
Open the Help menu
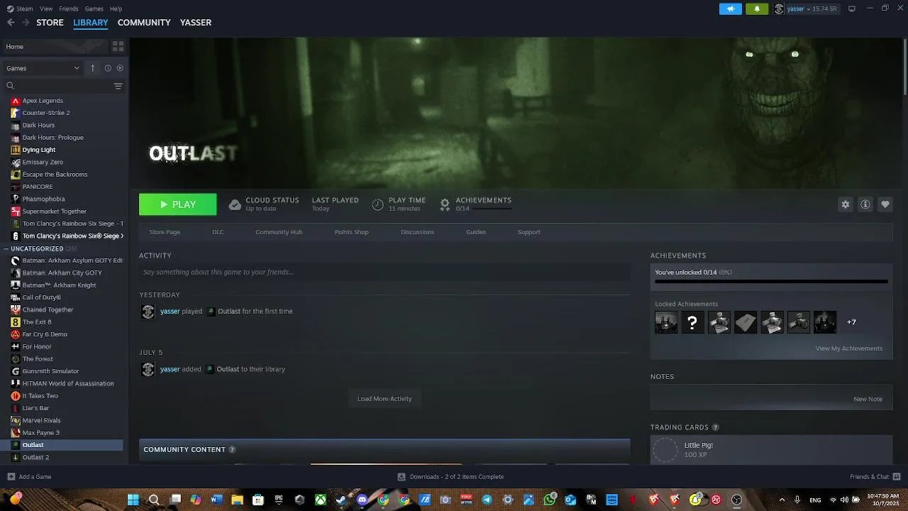pyautogui.click(x=116, y=9)
